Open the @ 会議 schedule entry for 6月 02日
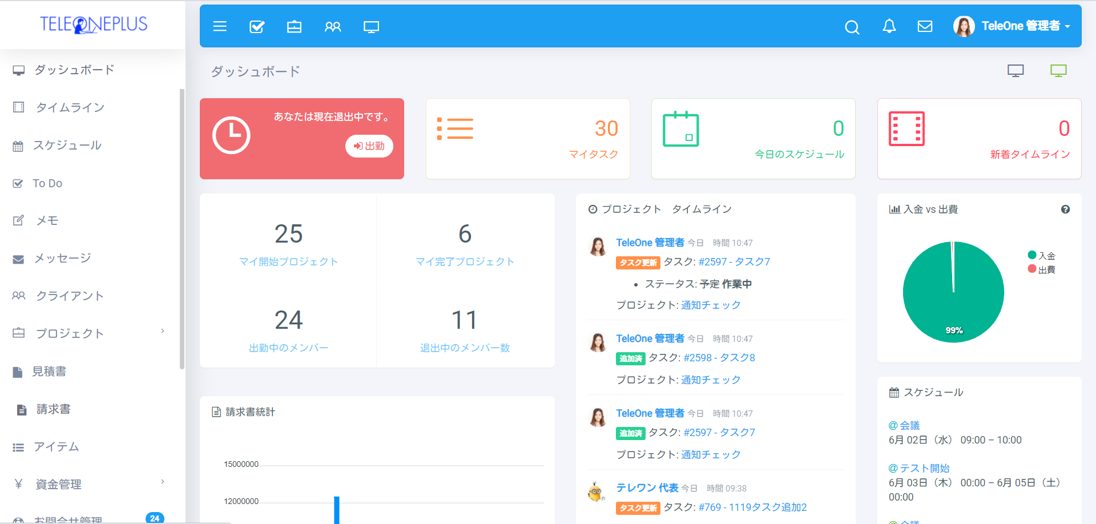Viewport: 1096px width, 524px height. click(x=904, y=425)
